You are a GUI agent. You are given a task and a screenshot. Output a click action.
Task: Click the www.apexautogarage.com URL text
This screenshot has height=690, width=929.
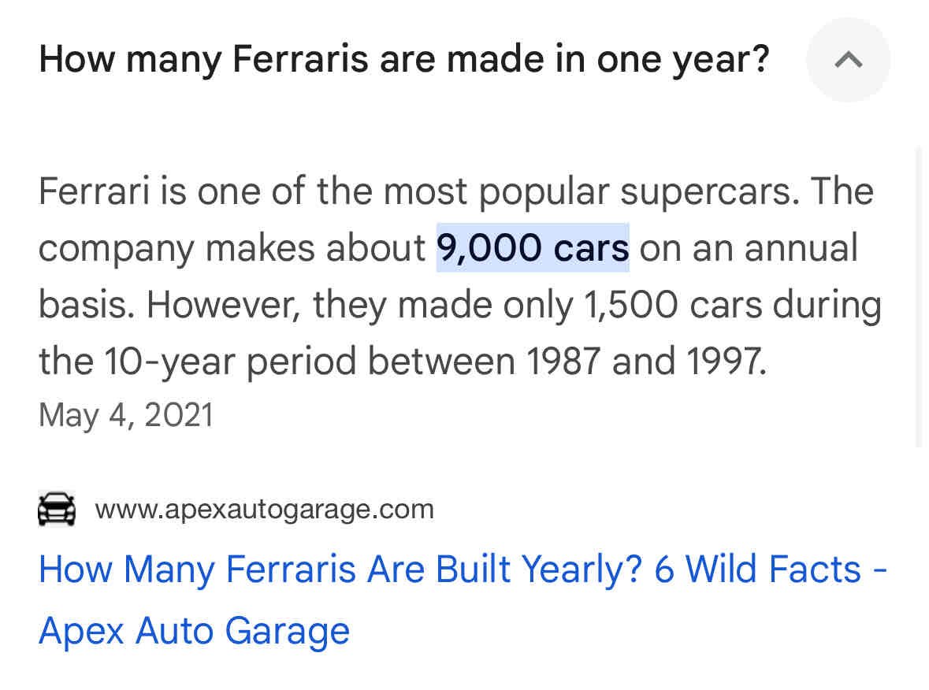click(264, 509)
